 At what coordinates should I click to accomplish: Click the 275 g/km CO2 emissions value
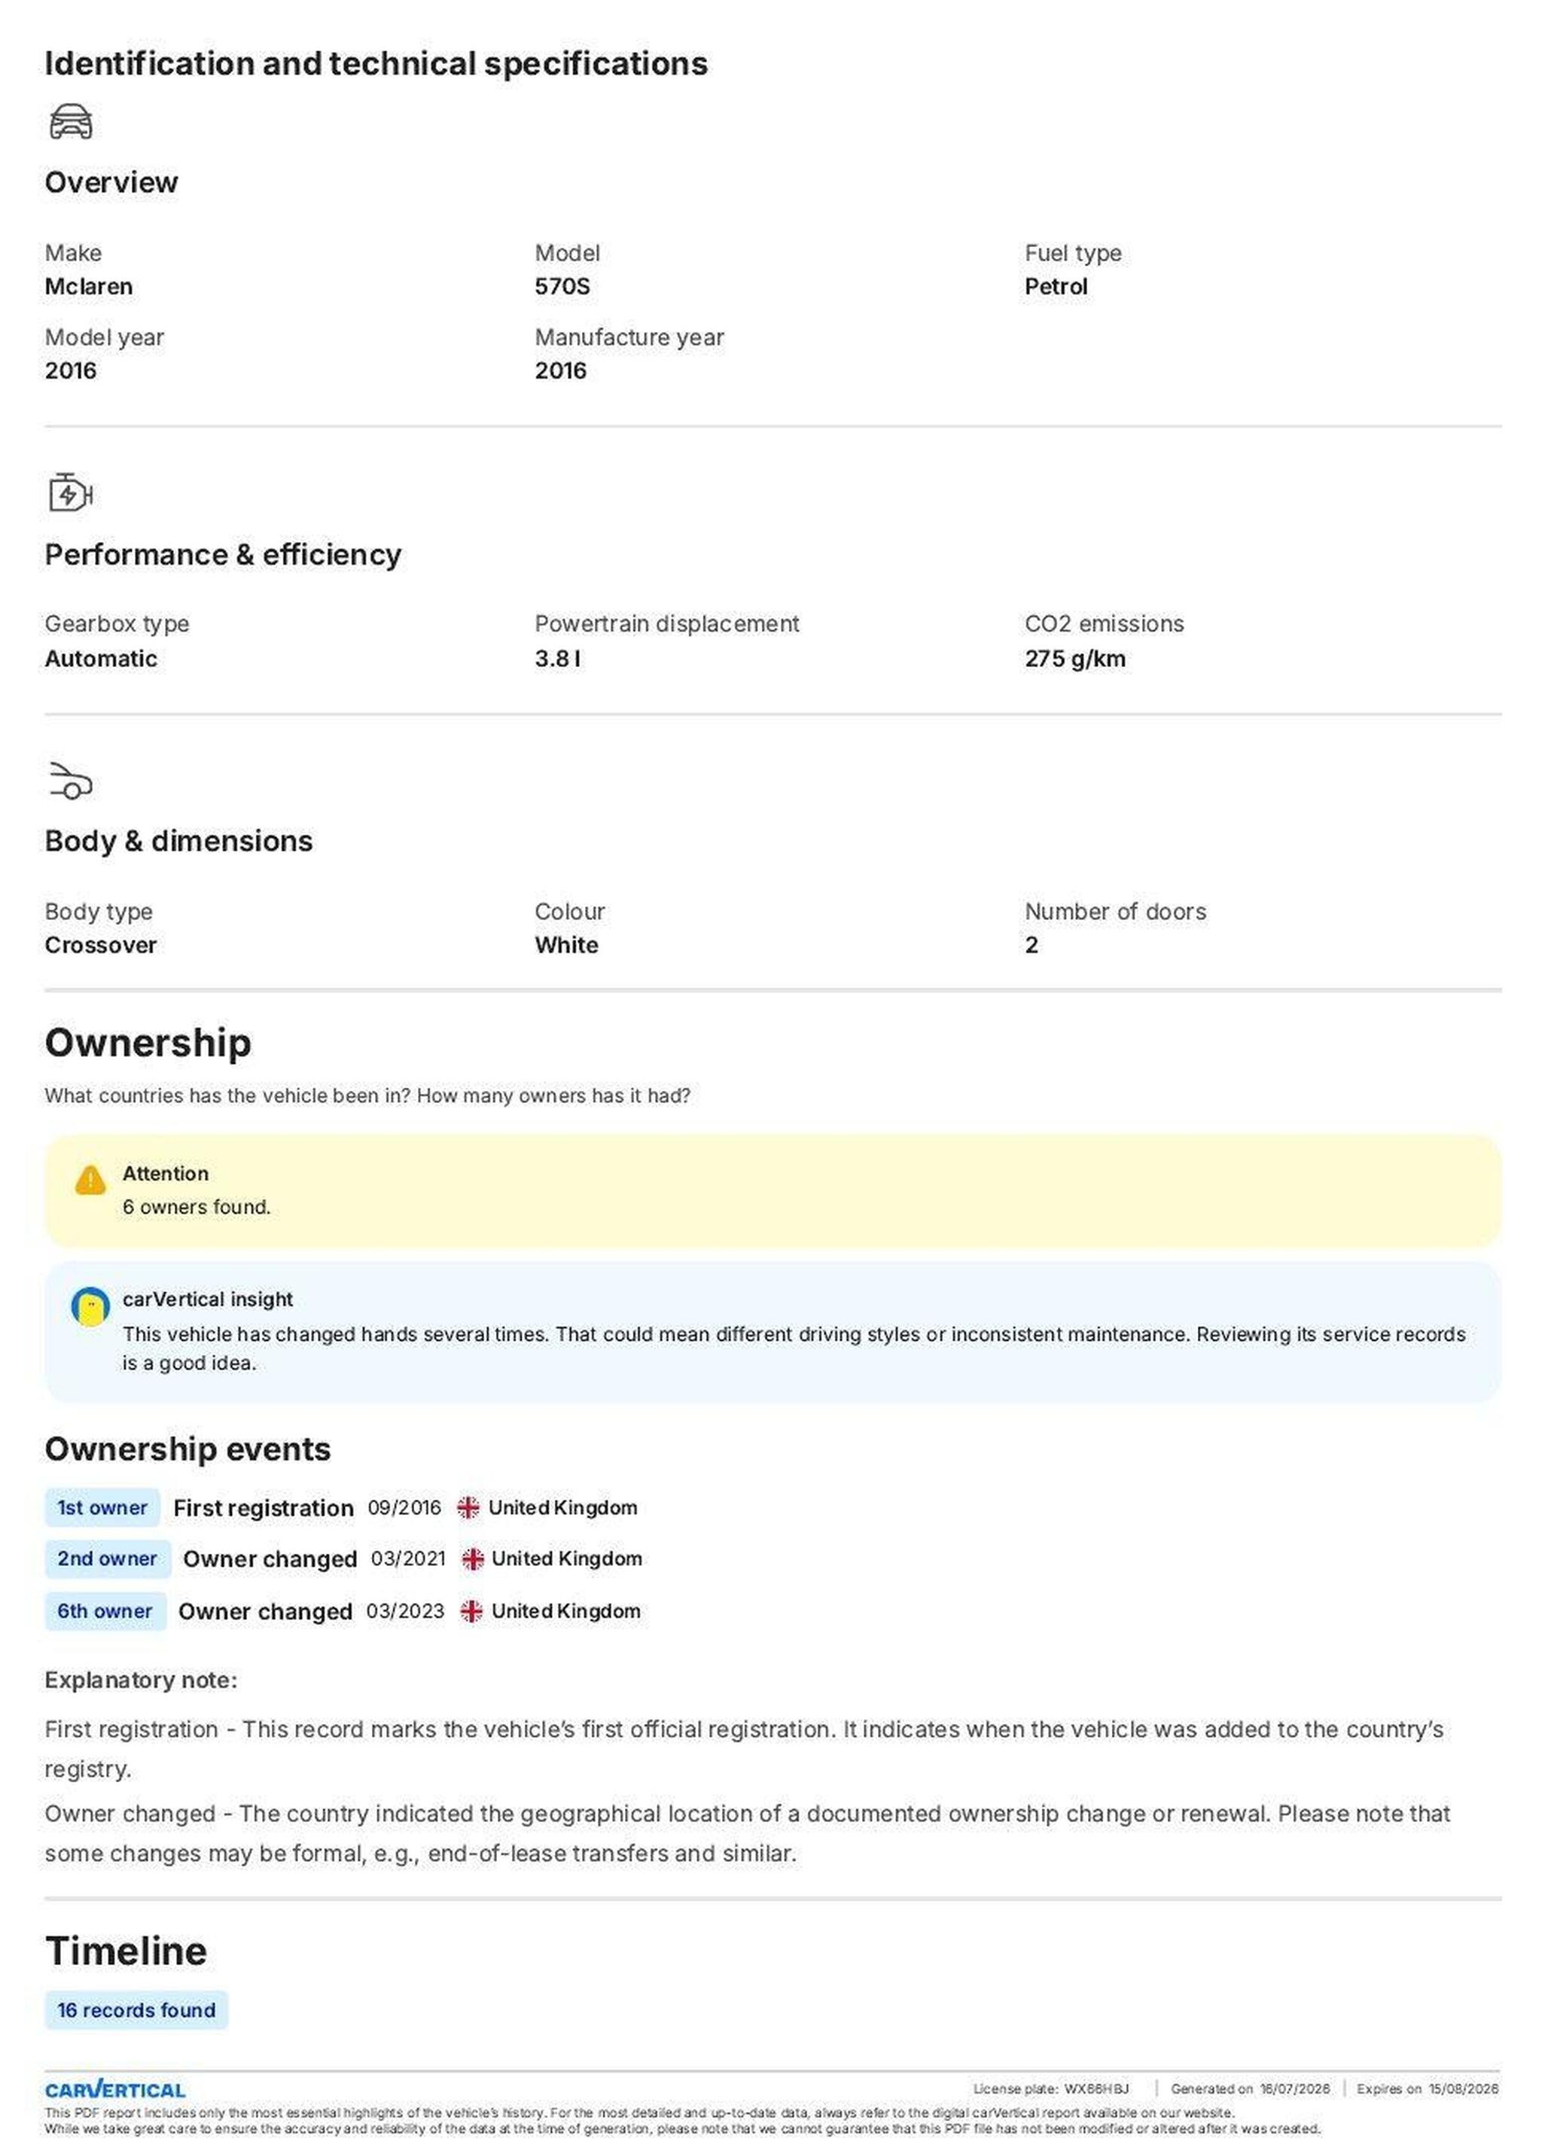(x=1075, y=659)
